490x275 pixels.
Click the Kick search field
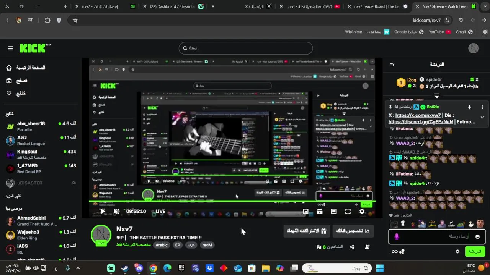(246, 48)
